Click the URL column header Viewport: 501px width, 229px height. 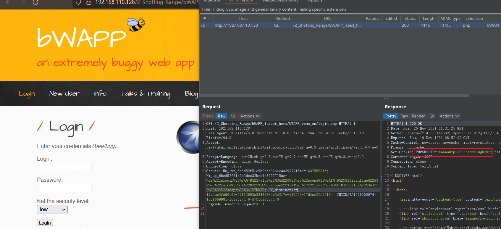point(327,18)
